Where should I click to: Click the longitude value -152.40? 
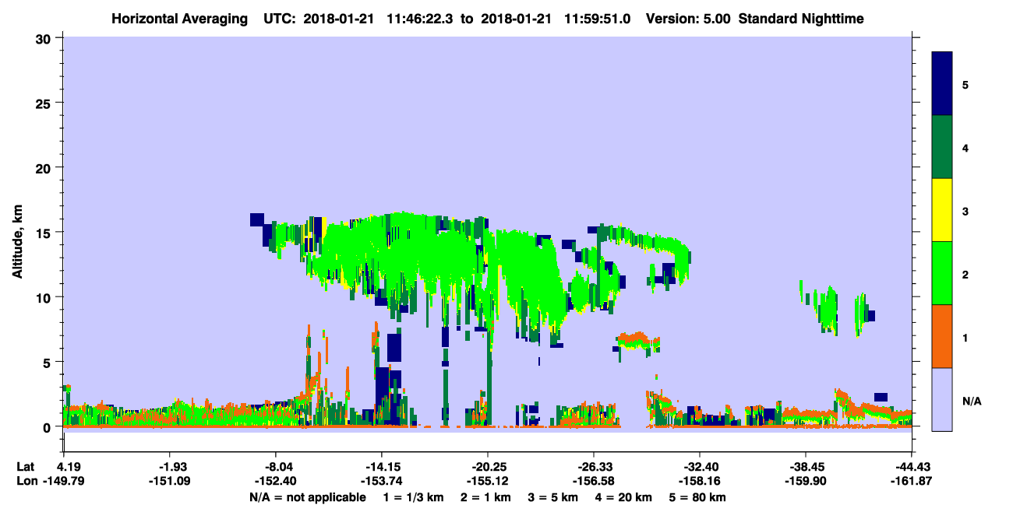[x=275, y=482]
